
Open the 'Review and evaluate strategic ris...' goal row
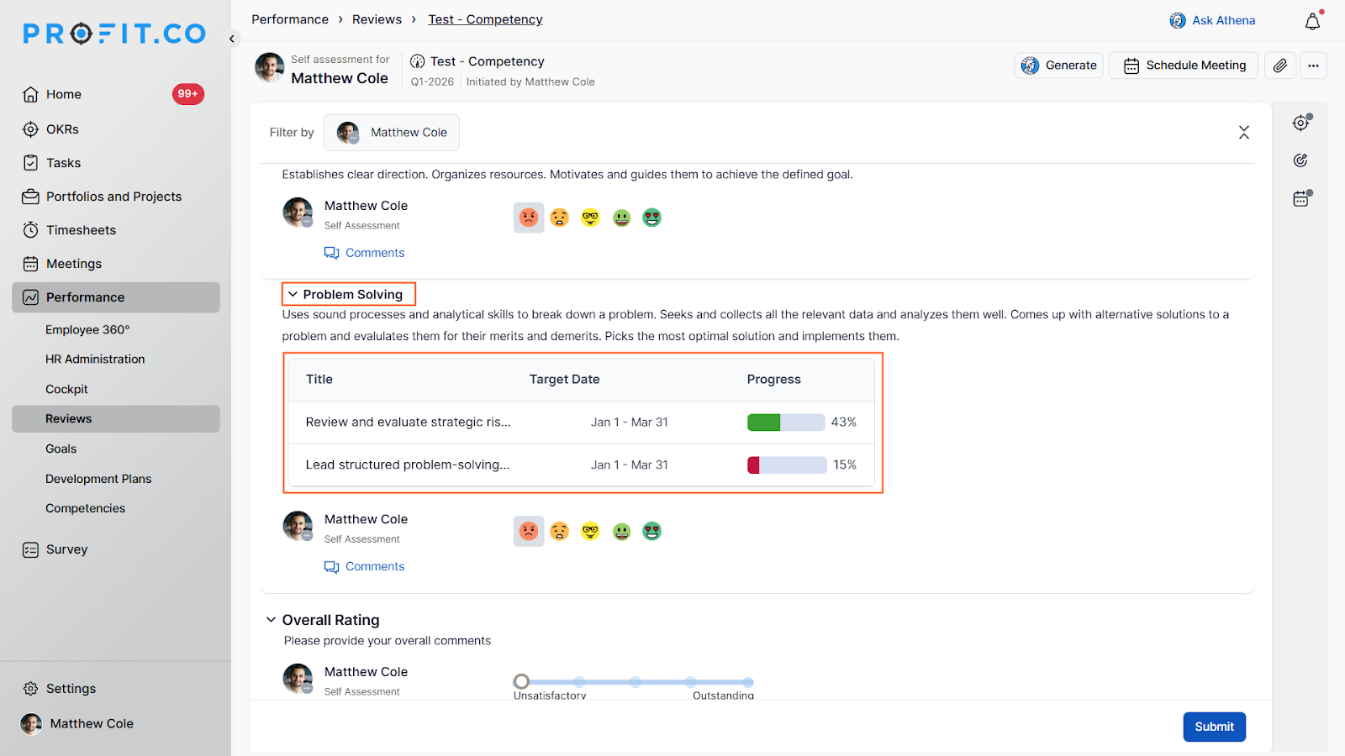pos(409,423)
